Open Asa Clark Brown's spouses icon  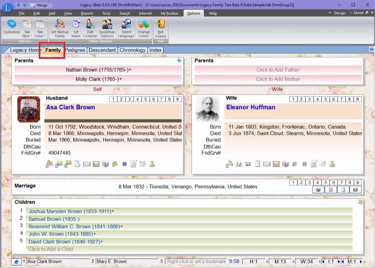pos(49,164)
